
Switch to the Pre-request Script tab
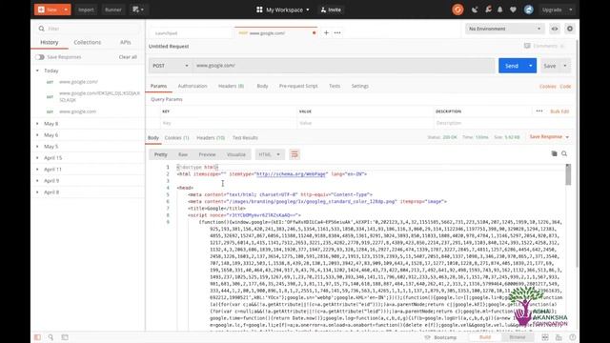pyautogui.click(x=298, y=86)
